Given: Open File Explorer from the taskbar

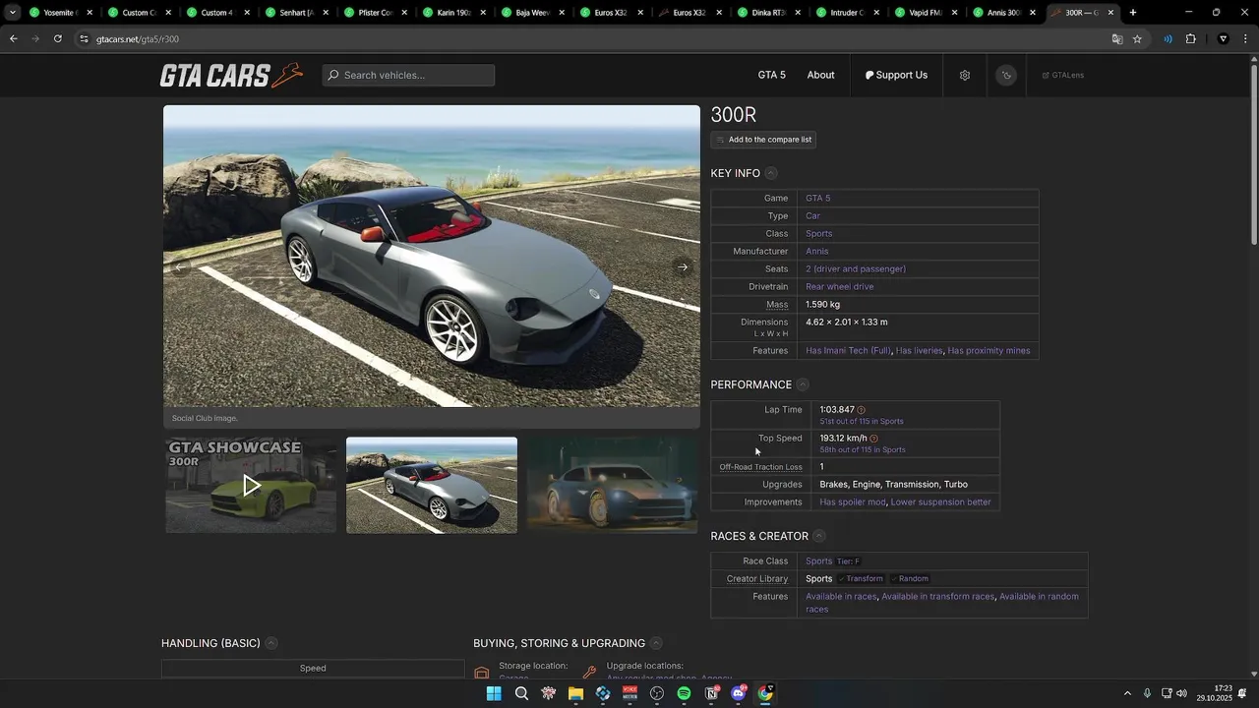Looking at the screenshot, I should coord(575,693).
